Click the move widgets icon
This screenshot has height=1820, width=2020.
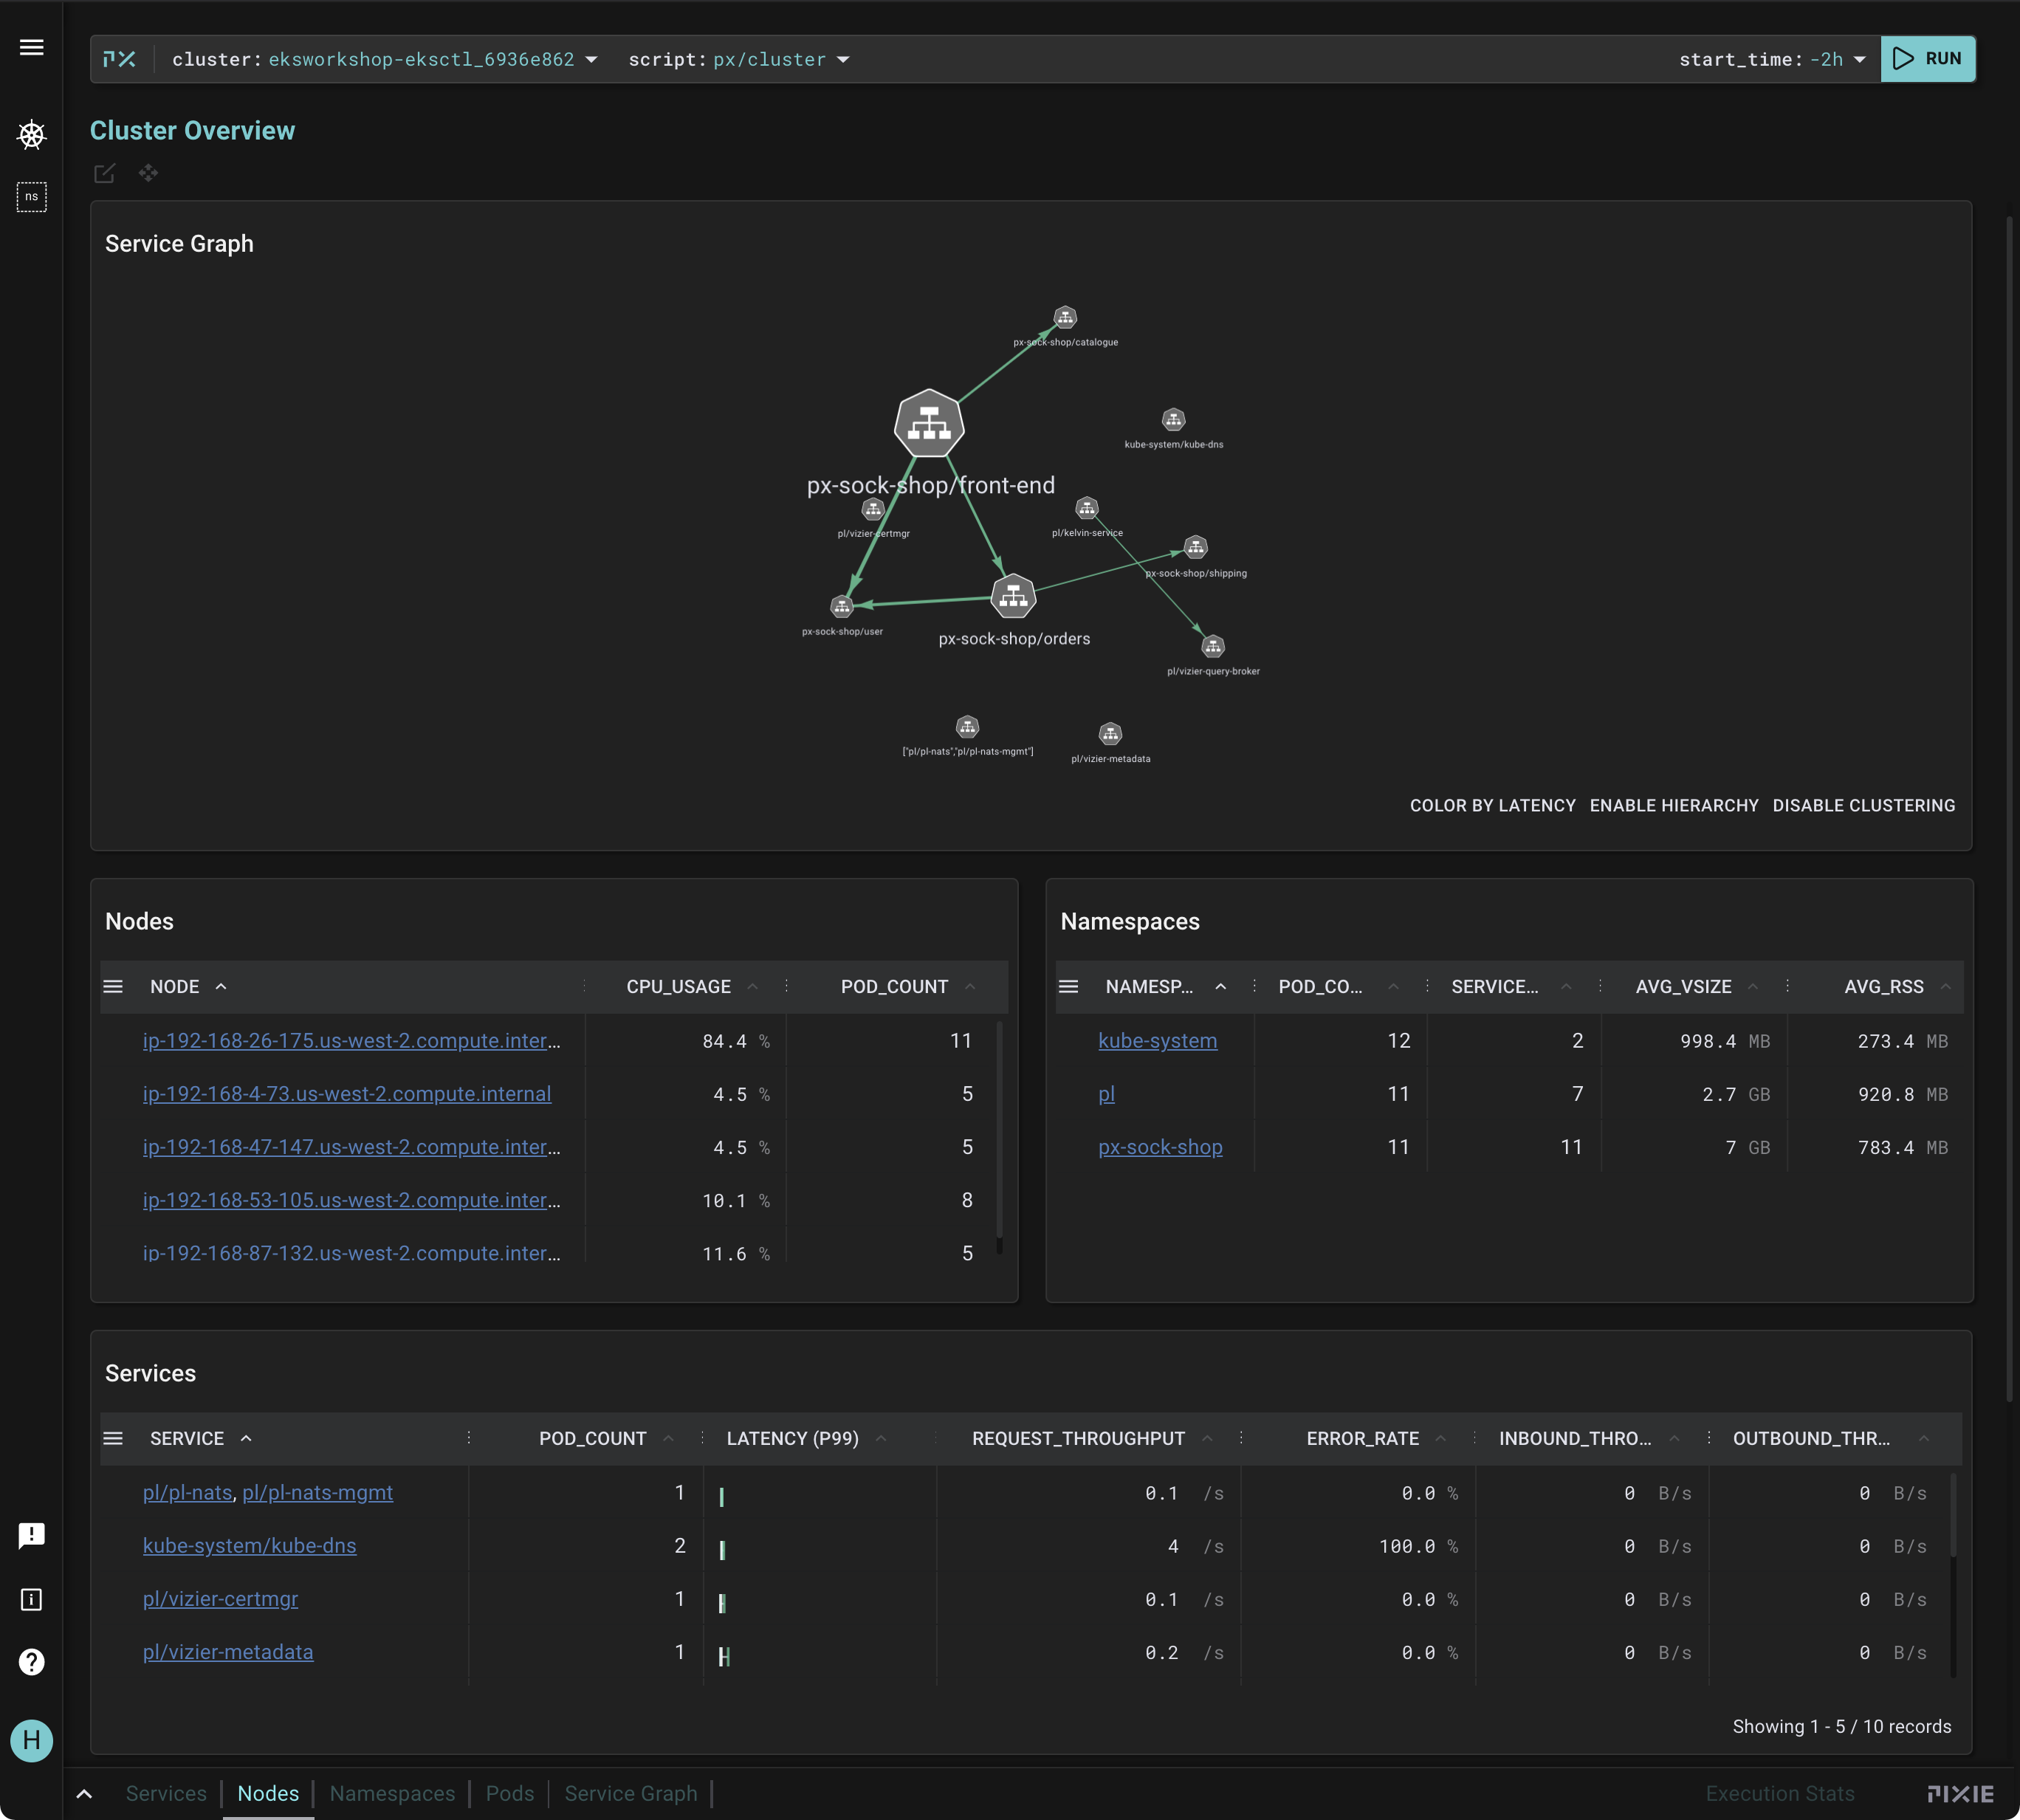148,174
